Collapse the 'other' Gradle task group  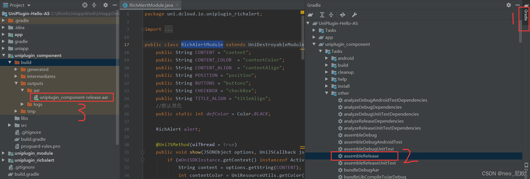[327, 93]
